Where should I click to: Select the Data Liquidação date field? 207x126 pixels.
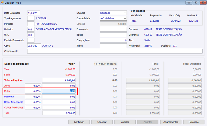tap(34, 13)
